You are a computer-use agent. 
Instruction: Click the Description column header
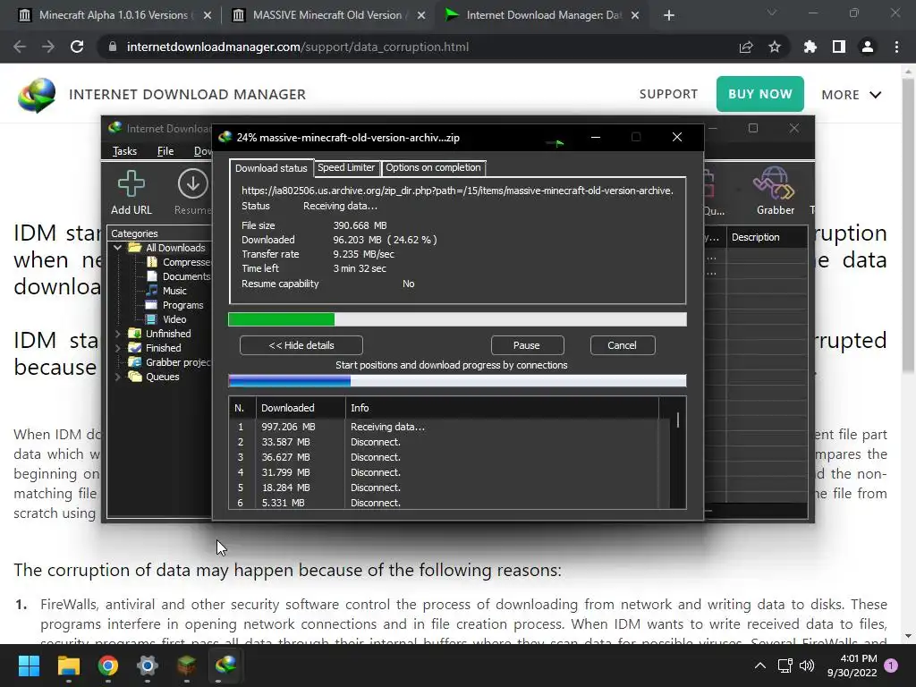tap(755, 237)
